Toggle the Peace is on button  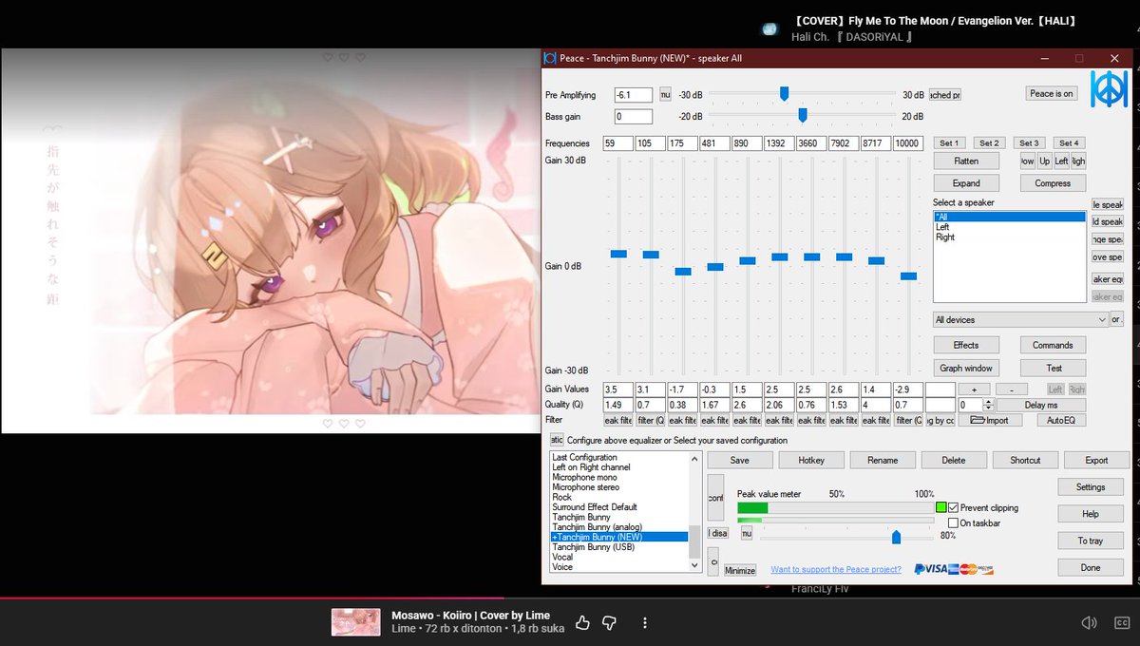[1052, 93]
